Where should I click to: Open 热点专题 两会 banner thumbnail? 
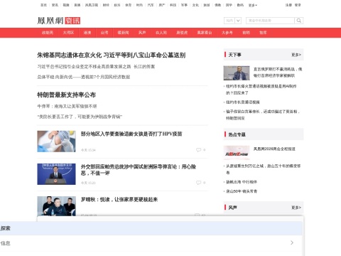[x=237, y=153]
